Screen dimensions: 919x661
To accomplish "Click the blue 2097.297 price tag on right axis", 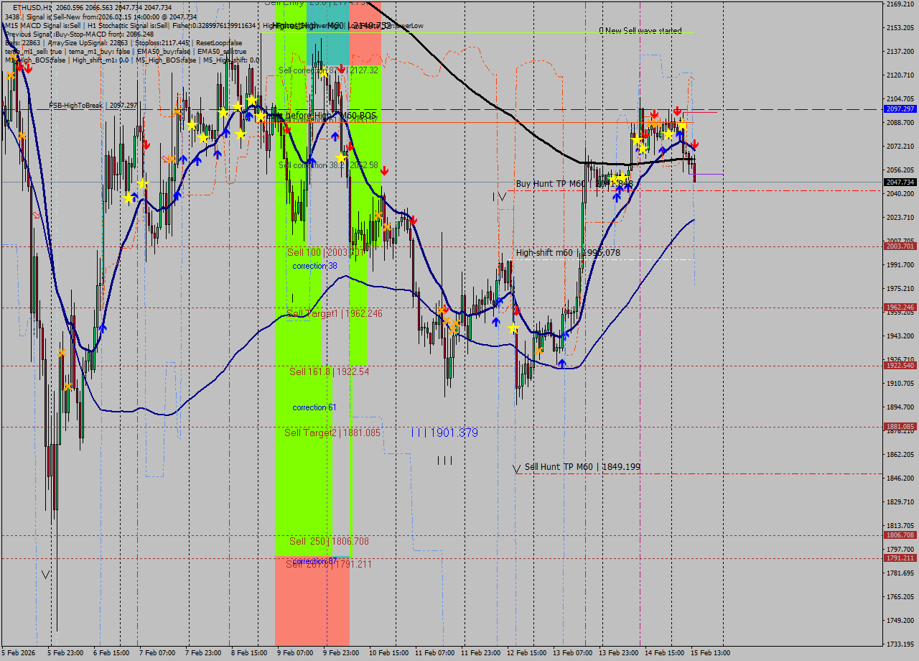I will [x=899, y=109].
